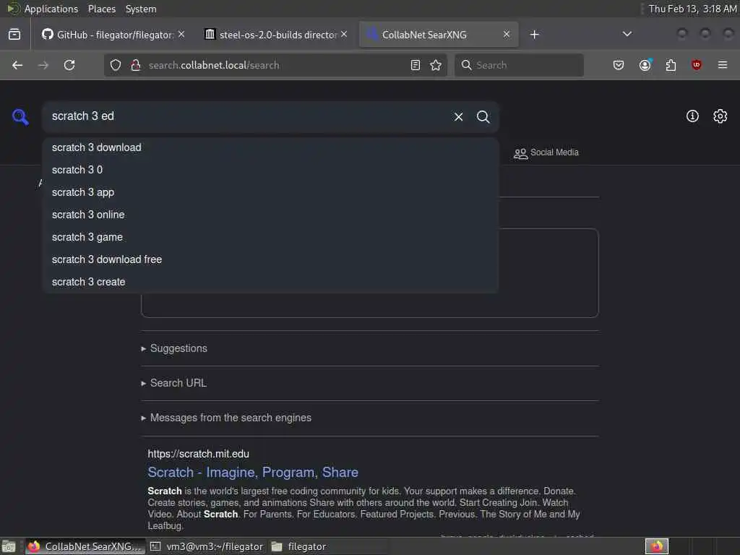Choose suggestion "scratch 3 game"

coord(270,237)
